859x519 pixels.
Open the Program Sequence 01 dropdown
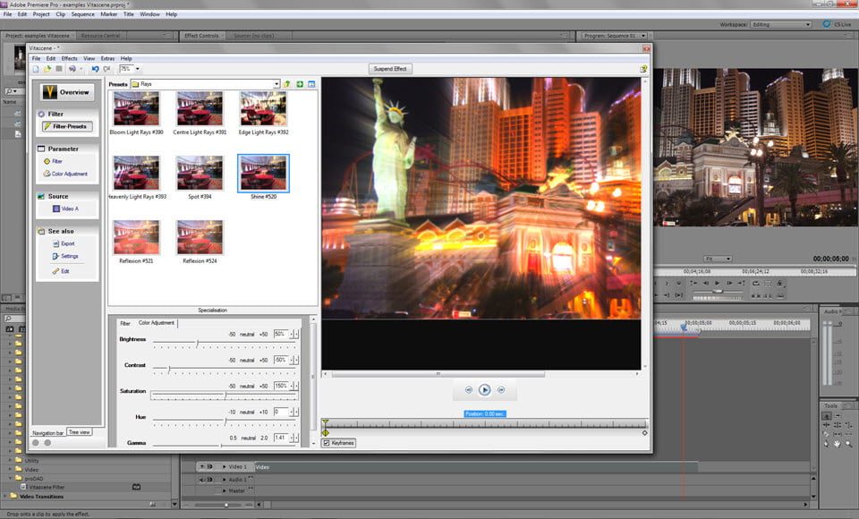643,36
